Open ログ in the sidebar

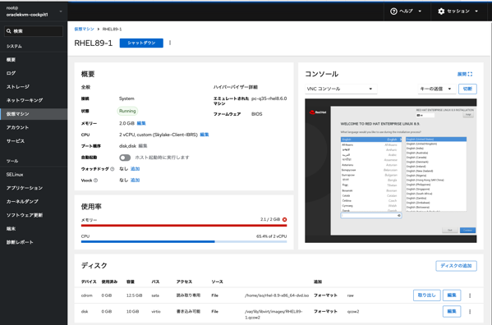coord(34,73)
